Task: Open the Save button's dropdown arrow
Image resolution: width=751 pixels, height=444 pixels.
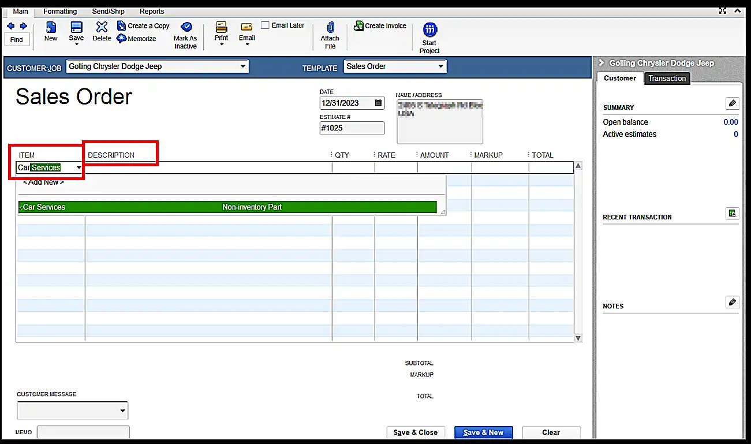Action: click(76, 45)
